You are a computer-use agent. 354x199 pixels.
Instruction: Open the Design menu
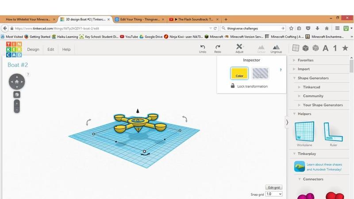pos(33,50)
